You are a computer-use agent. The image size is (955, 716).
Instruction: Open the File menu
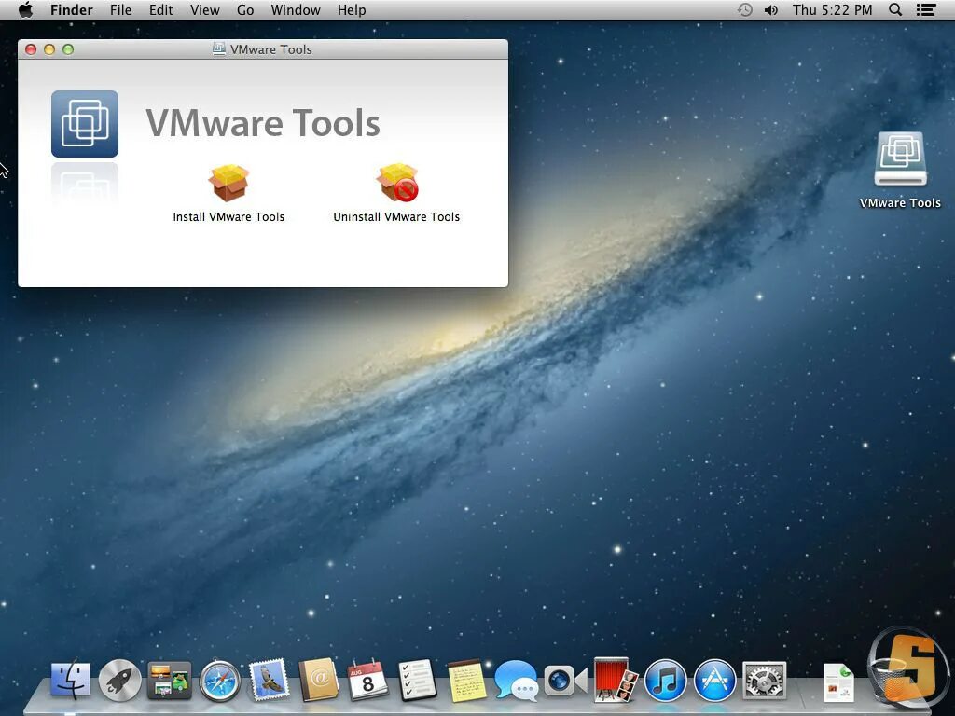tap(120, 9)
